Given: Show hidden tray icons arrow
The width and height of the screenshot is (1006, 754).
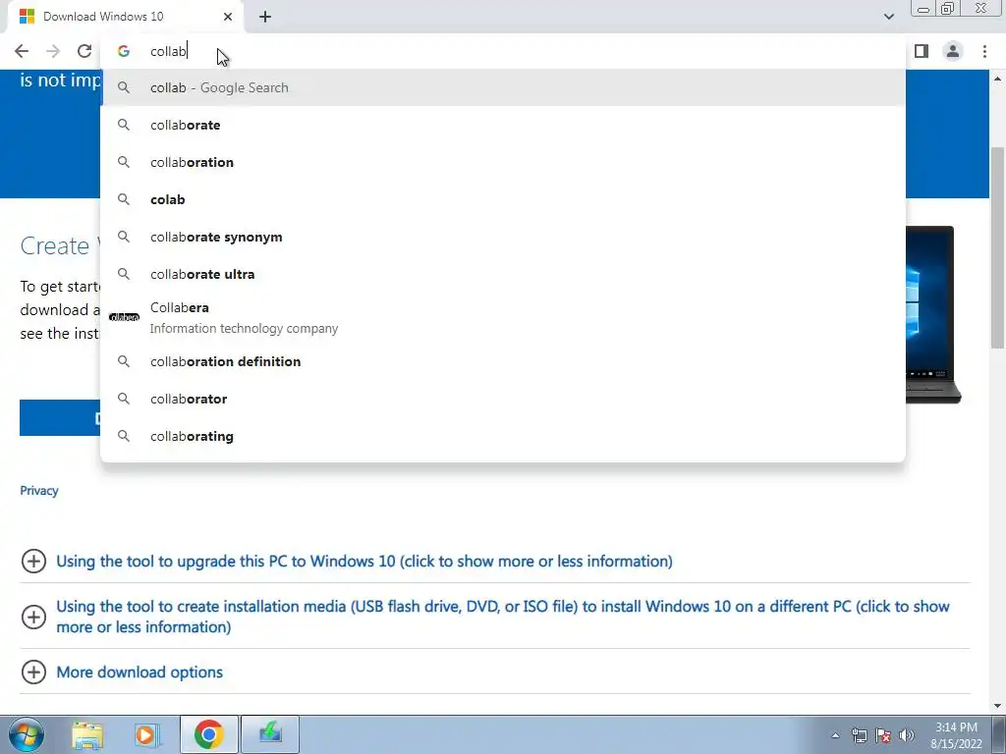Looking at the screenshot, I should coord(835,735).
